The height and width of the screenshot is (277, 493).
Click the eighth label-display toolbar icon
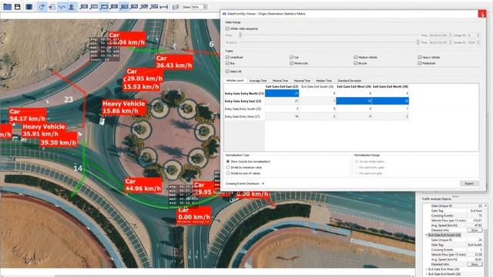point(154,7)
